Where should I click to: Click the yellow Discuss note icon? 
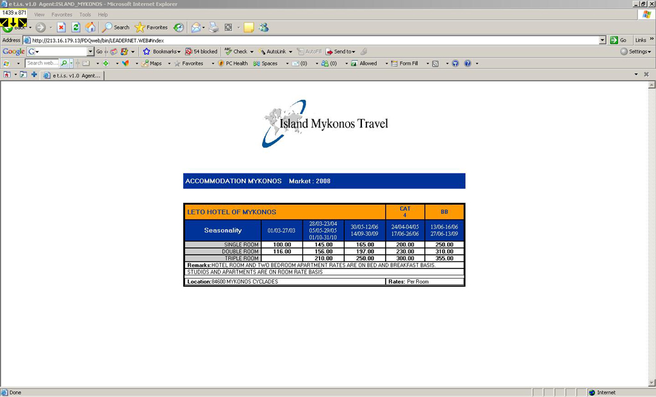point(249,28)
